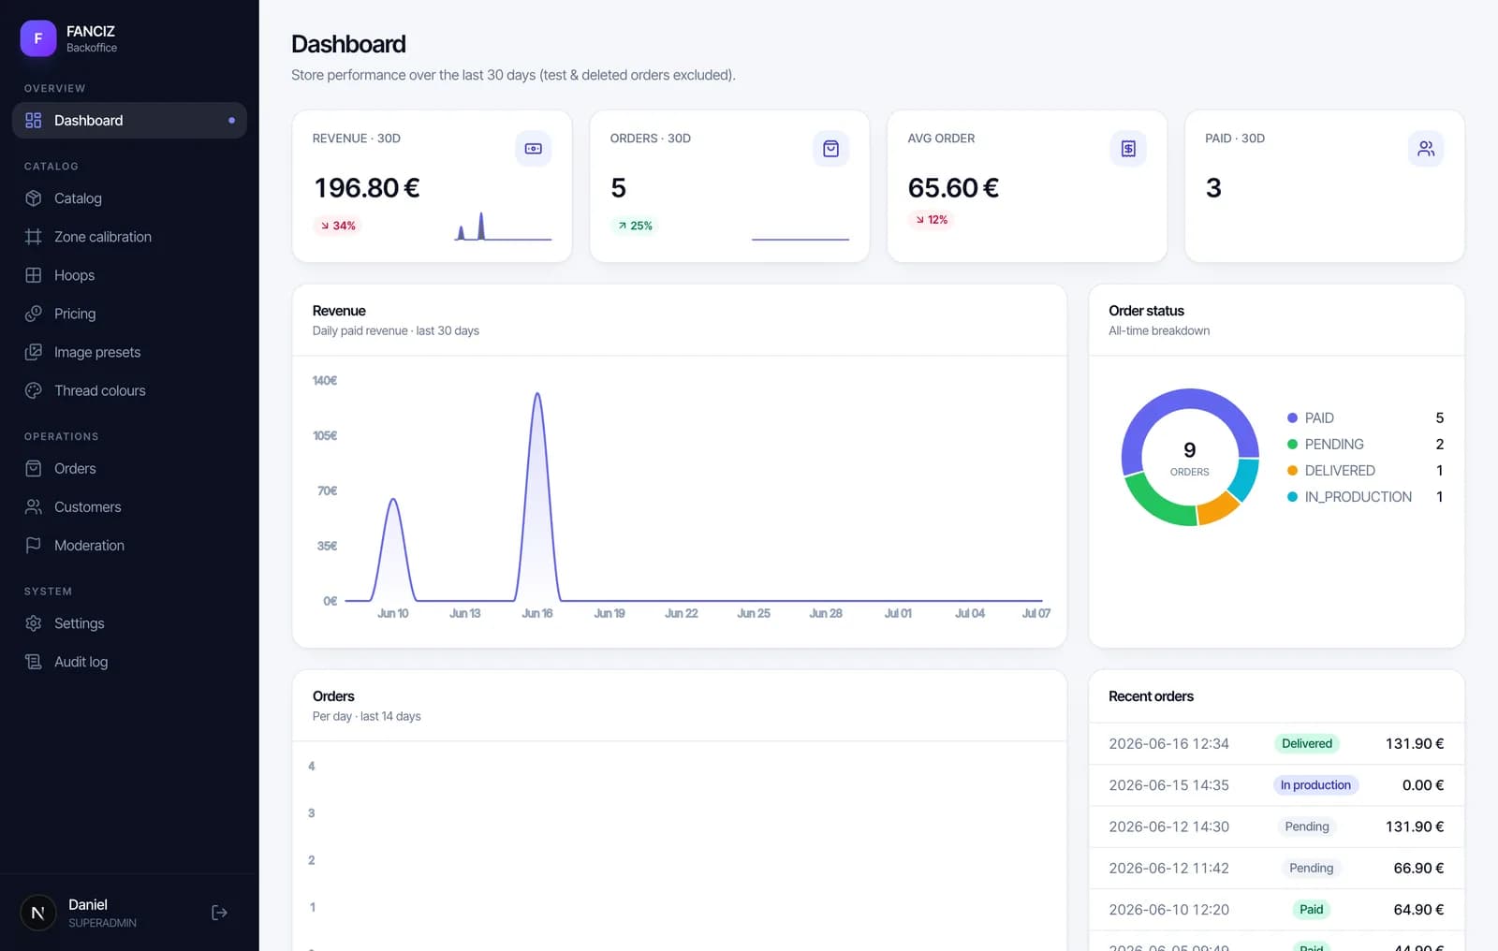Click the shopping bag icon on Orders card
The height and width of the screenshot is (951, 1498).
point(830,149)
